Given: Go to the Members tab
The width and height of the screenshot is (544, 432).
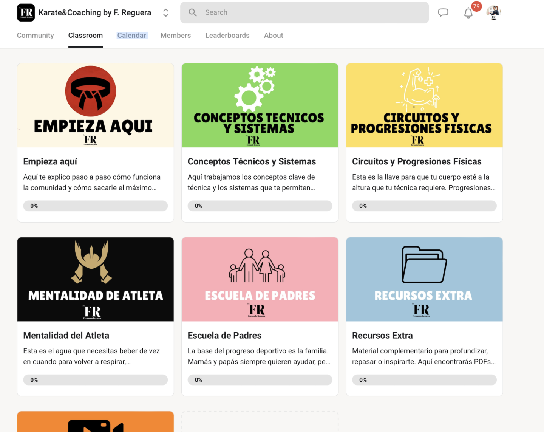Looking at the screenshot, I should click(x=175, y=35).
